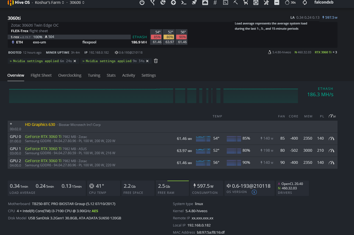Click the GPU 1 GeForce RTX 3060 Ti name
Image resolution: width=354 pixels, height=235 pixels.
(43, 149)
